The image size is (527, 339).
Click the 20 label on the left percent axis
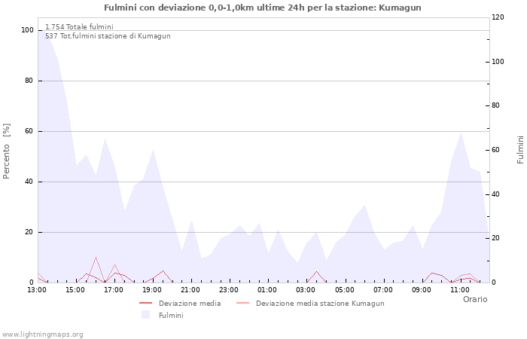[29, 232]
